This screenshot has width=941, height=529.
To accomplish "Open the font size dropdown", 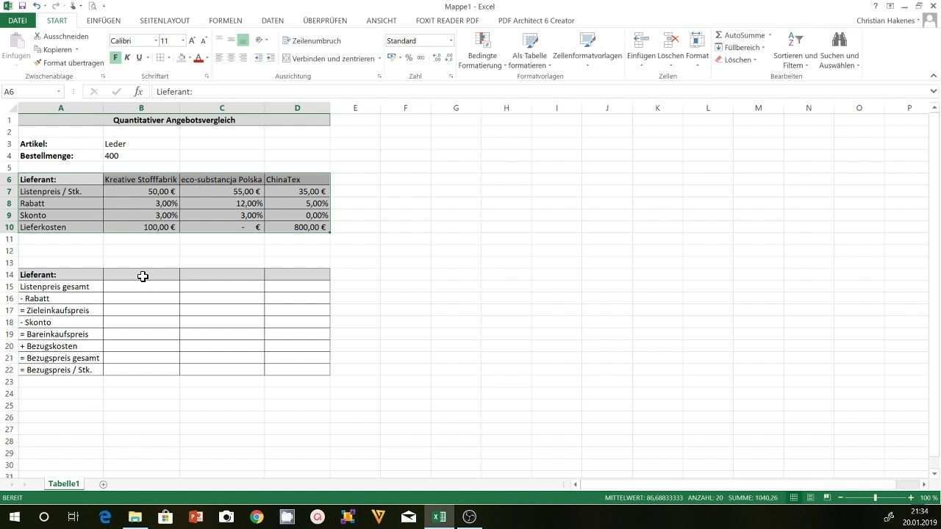I will coord(183,41).
